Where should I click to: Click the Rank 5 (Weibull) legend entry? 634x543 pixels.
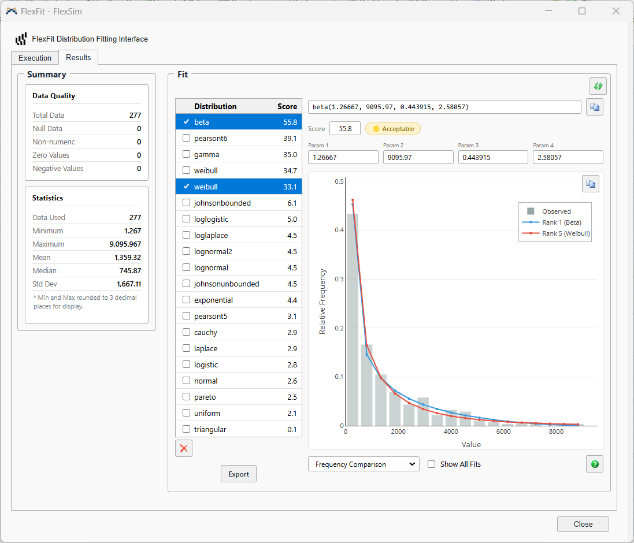(557, 233)
